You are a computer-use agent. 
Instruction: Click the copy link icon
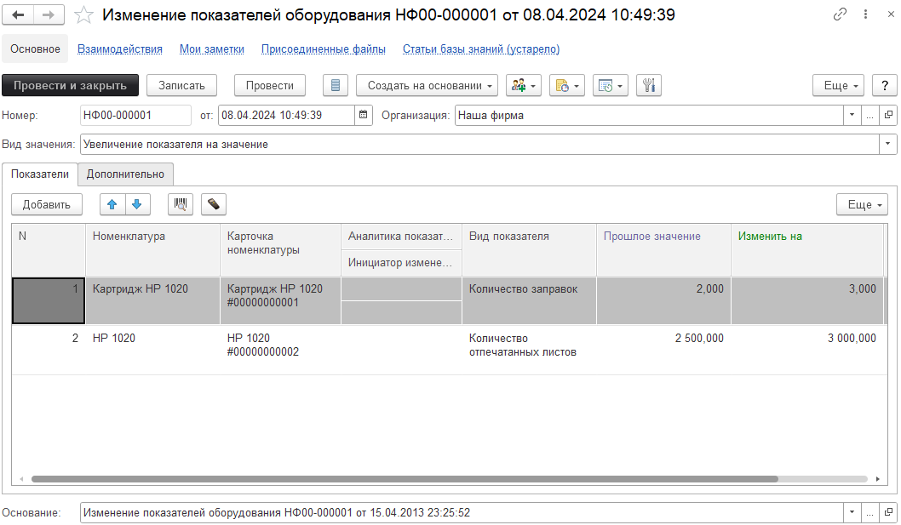[x=840, y=15]
